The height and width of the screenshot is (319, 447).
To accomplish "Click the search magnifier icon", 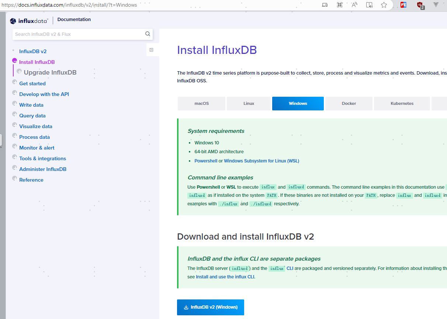I will pyautogui.click(x=148, y=34).
